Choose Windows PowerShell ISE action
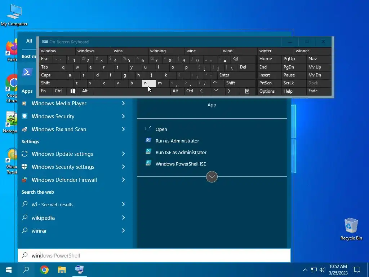Image resolution: width=369 pixels, height=277 pixels. point(181,164)
